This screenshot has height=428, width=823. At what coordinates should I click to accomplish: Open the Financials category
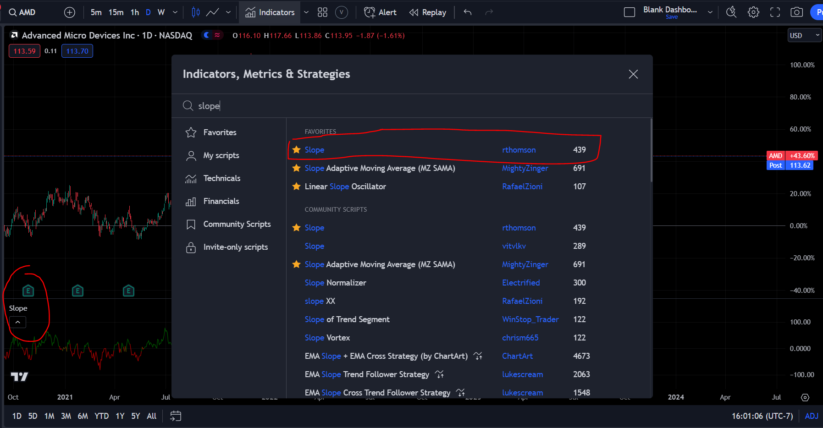click(229, 201)
